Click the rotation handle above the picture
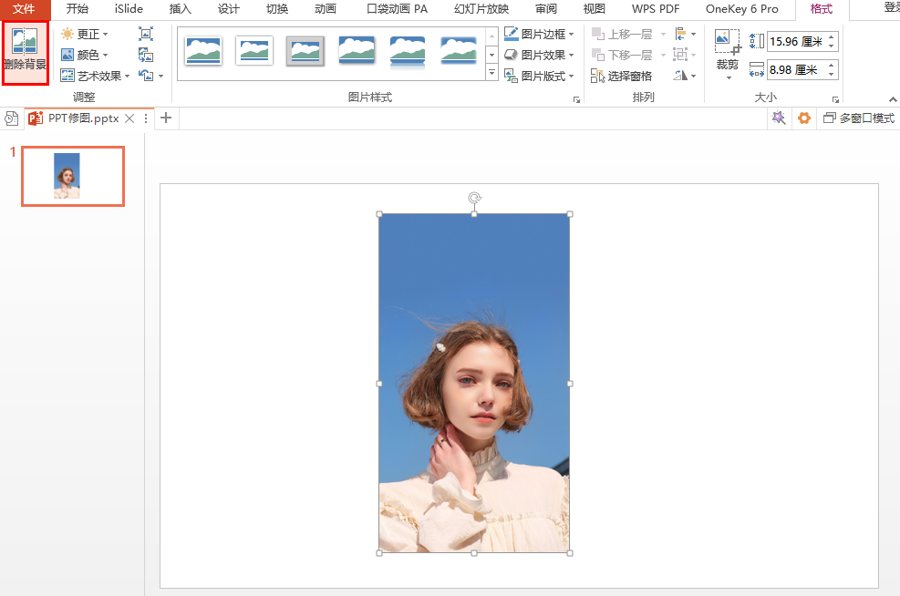This screenshot has height=596, width=900. click(x=474, y=198)
